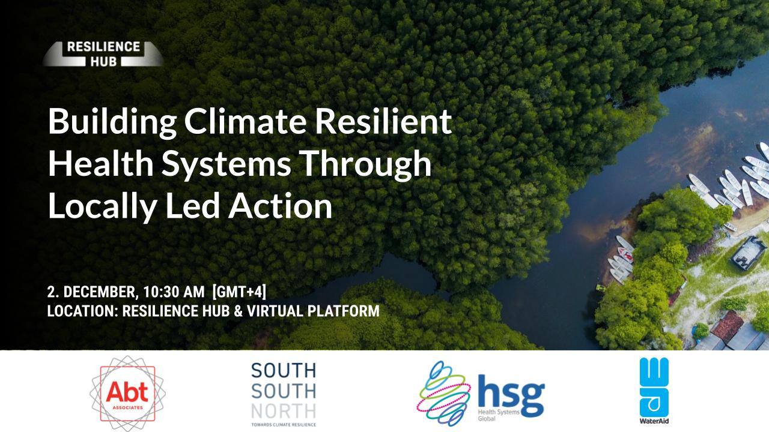Click the '2. DECEMBER, 10:30 AM' date text
This screenshot has height=432, width=769.
click(x=126, y=292)
